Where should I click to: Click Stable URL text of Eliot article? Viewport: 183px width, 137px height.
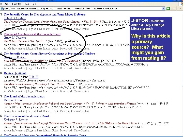(72, 107)
